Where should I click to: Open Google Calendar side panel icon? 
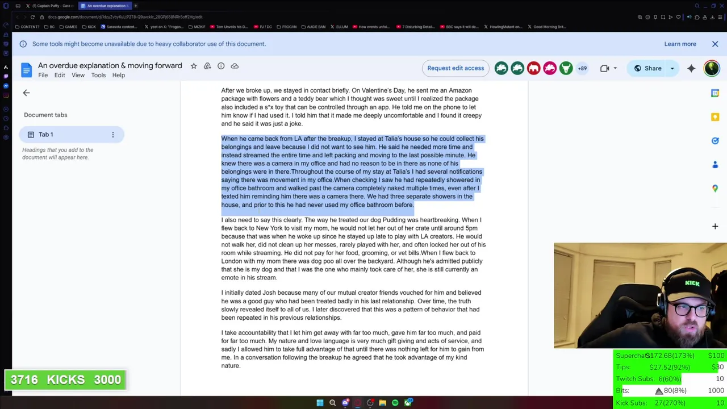(x=715, y=93)
